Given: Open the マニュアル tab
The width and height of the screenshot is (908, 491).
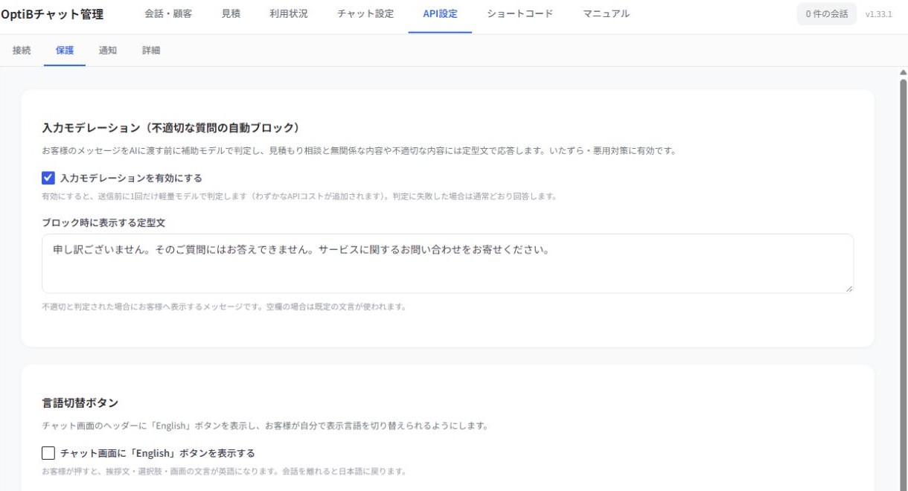Looking at the screenshot, I should [606, 14].
